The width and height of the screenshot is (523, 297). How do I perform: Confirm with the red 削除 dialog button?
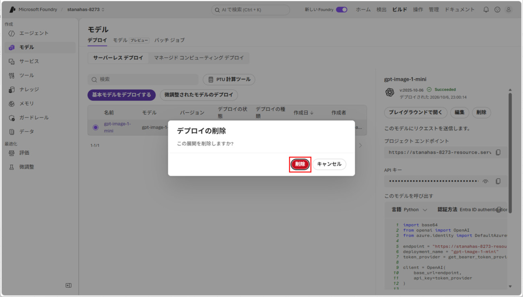(300, 164)
